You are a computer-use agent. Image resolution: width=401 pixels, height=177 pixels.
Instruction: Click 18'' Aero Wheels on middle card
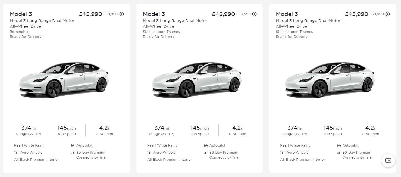pyautogui.click(x=161, y=153)
